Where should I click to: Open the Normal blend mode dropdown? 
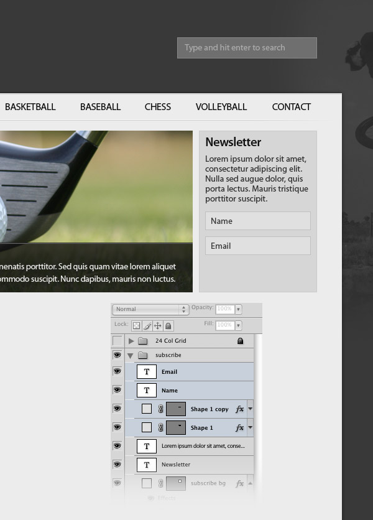(x=150, y=309)
